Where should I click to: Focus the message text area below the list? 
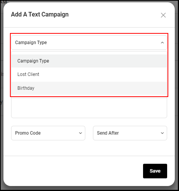coord(89,107)
